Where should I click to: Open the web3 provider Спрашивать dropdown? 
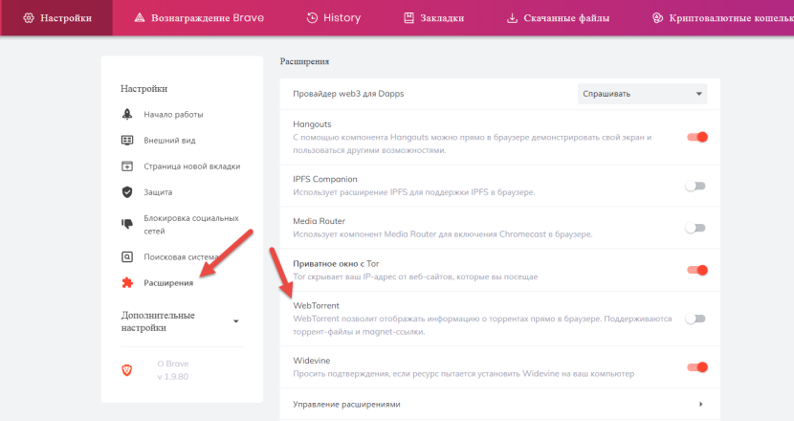coord(642,94)
